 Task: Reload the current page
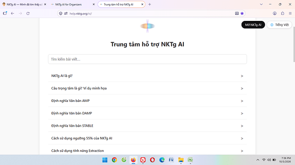pyautogui.click(x=28, y=13)
